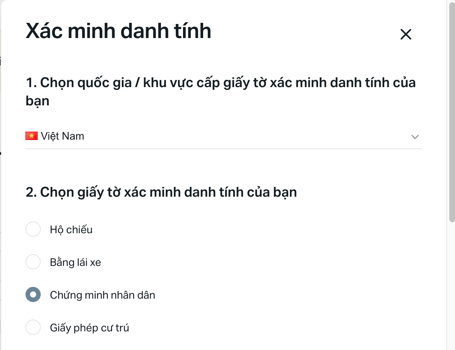Image resolution: width=455 pixels, height=350 pixels.
Task: Click the blank space right of Bằng lái xe
Action: coord(247,262)
